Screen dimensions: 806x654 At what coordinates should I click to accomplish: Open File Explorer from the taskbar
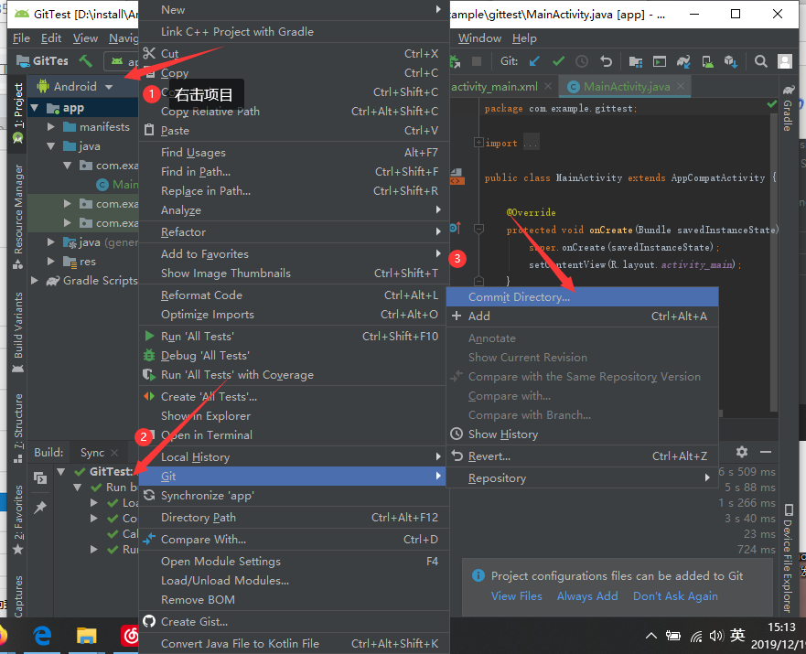(x=87, y=636)
